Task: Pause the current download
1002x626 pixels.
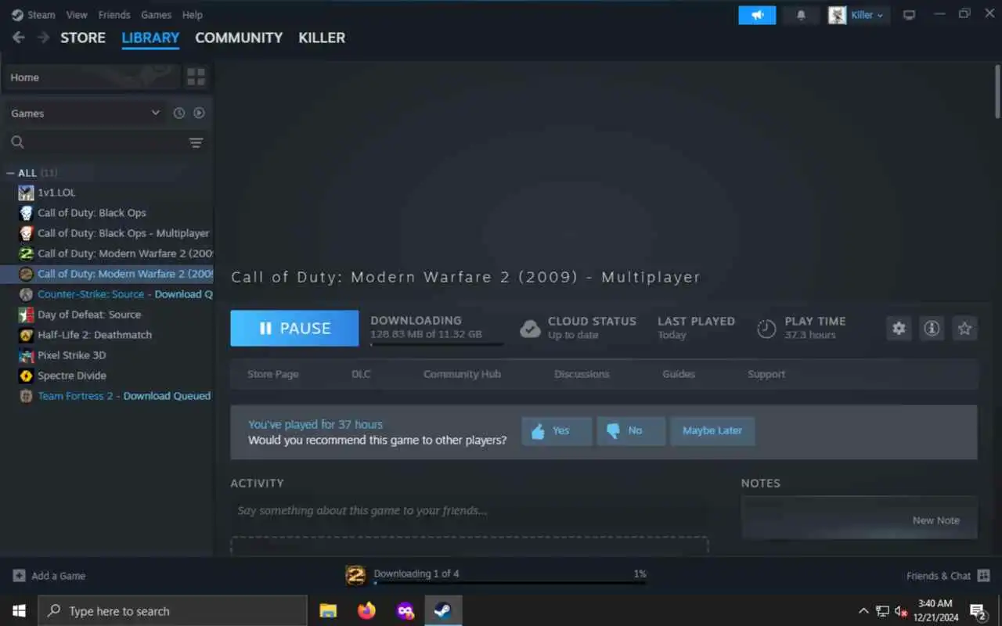Action: coord(294,329)
